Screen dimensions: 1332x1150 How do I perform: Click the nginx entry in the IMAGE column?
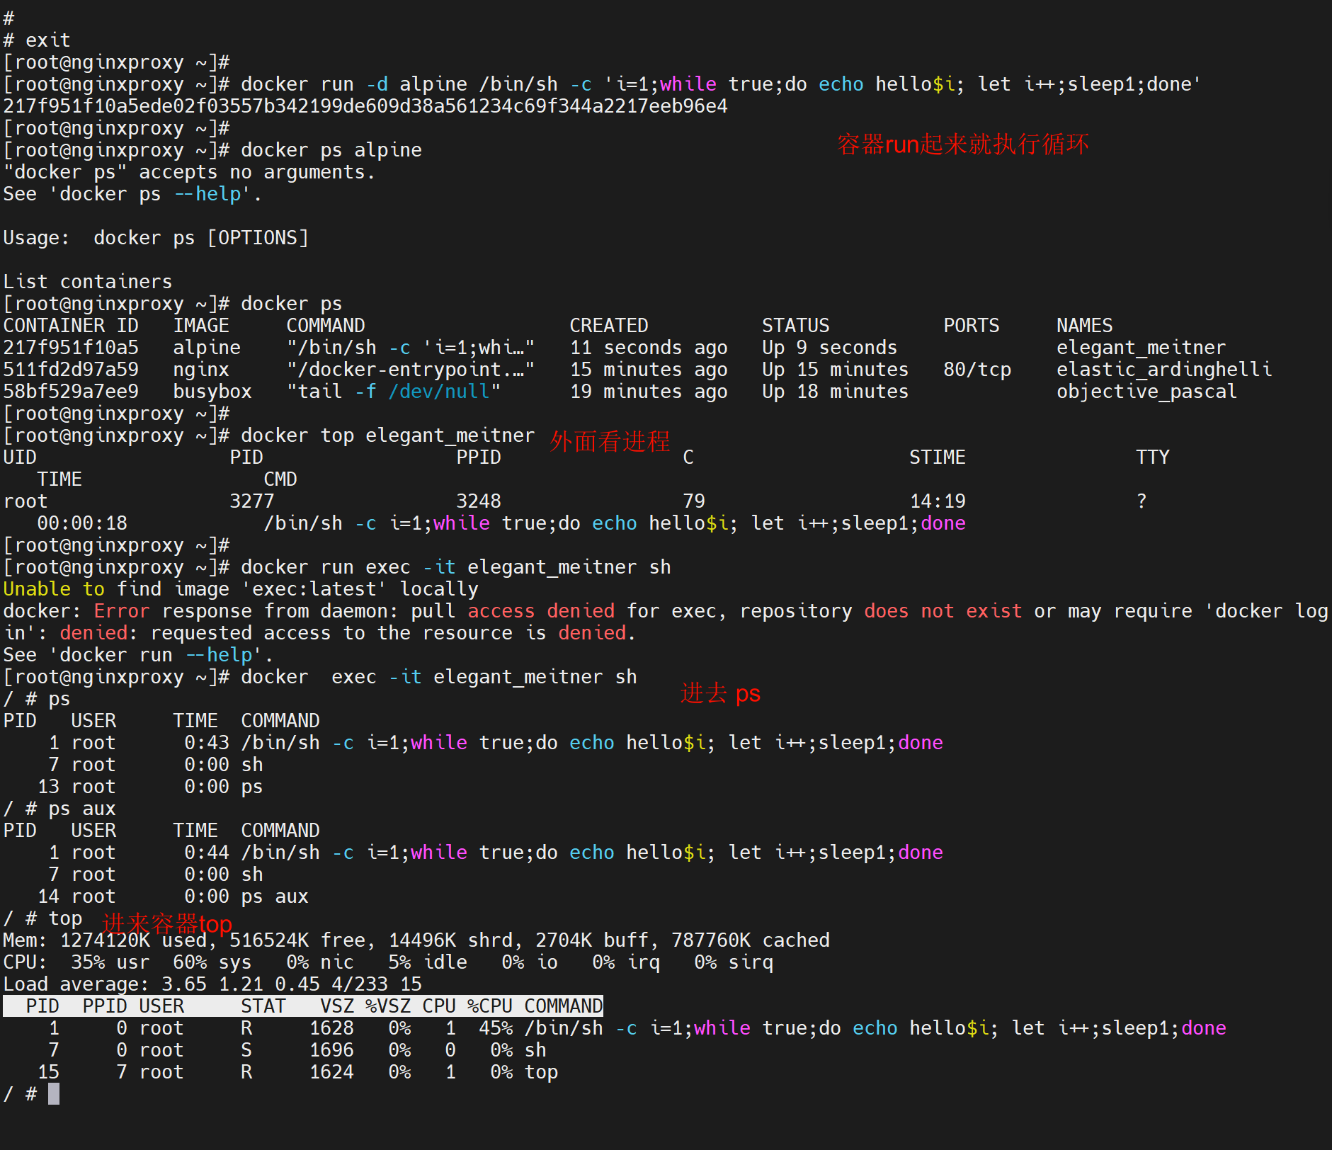201,370
